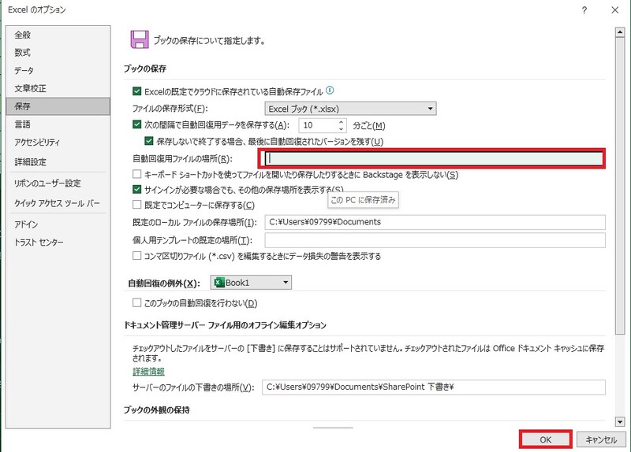Toggle 保存しないで終了する場合 version checkbox

pyautogui.click(x=149, y=141)
